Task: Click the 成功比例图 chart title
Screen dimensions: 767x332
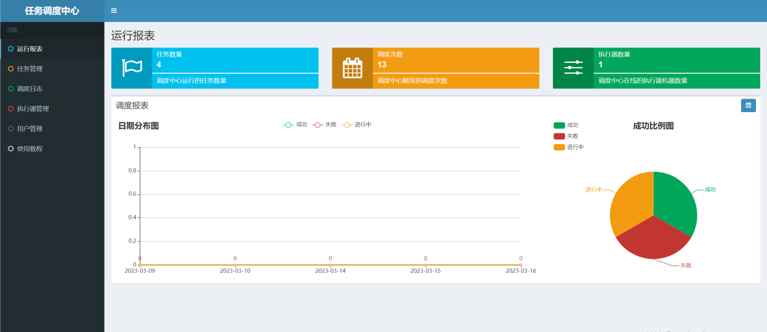Action: [653, 126]
